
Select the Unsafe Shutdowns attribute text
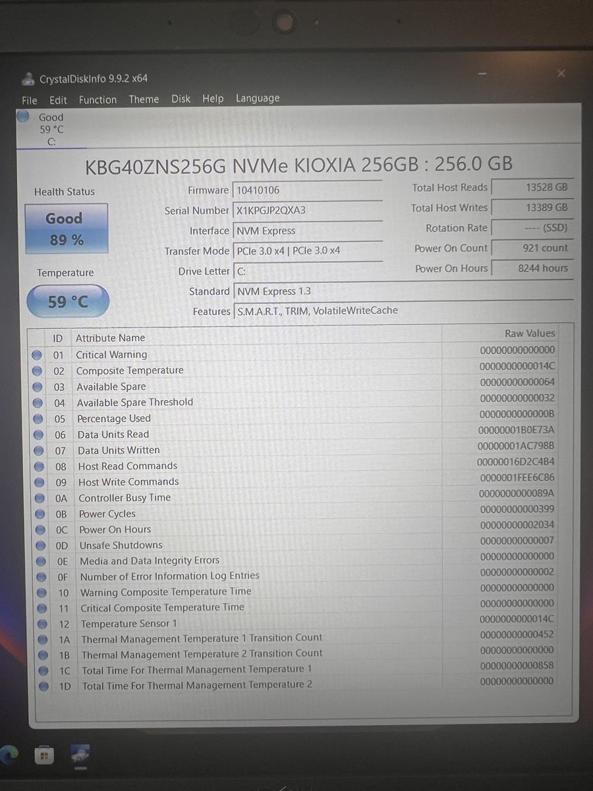pos(121,545)
